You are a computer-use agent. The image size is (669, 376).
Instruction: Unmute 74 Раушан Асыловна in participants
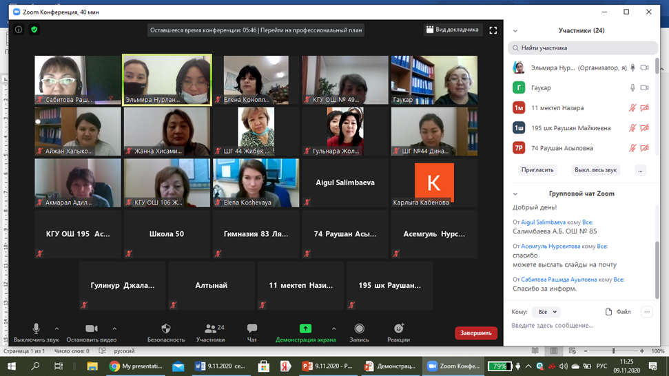coord(632,147)
